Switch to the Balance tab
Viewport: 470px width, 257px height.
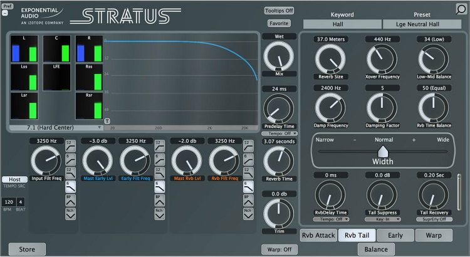pos(376,249)
